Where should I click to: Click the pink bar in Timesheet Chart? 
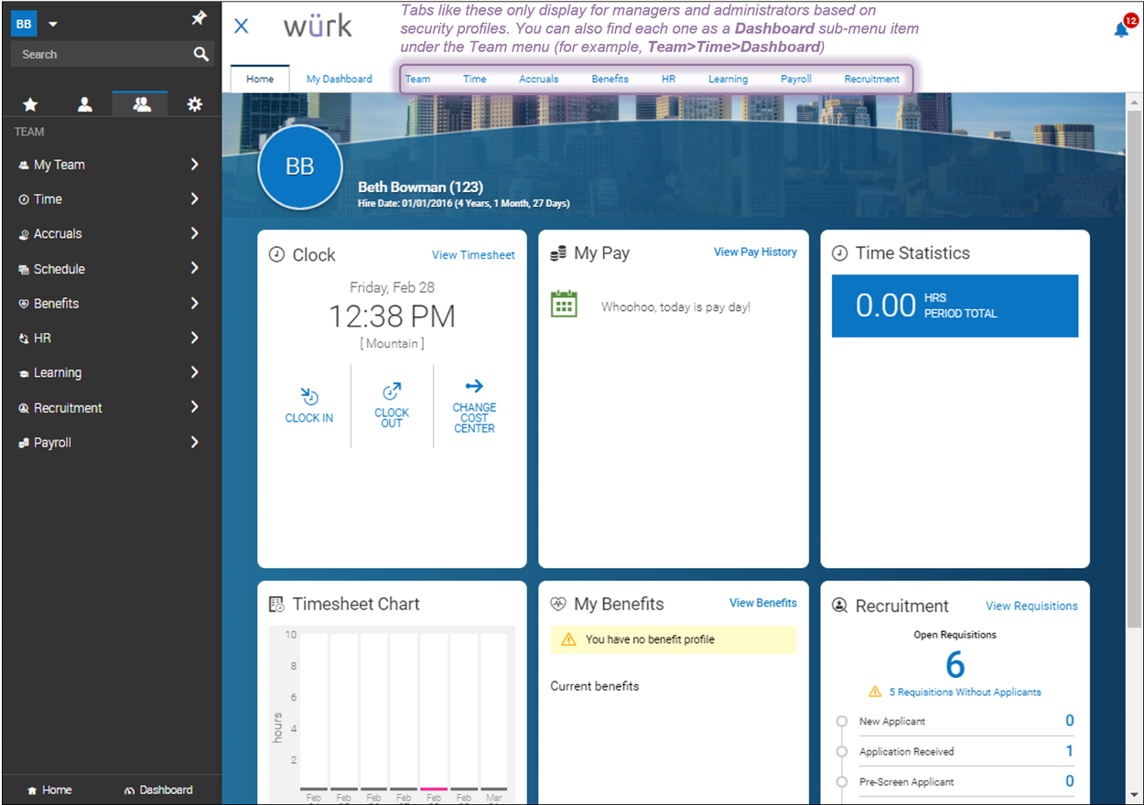(434, 789)
